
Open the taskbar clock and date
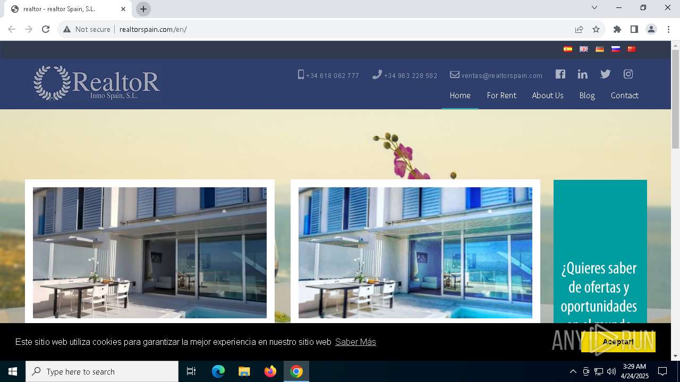tap(635, 371)
